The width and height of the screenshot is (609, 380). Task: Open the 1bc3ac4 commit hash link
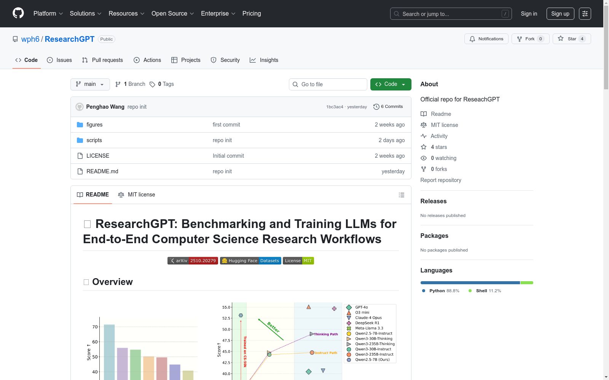tap(335, 107)
